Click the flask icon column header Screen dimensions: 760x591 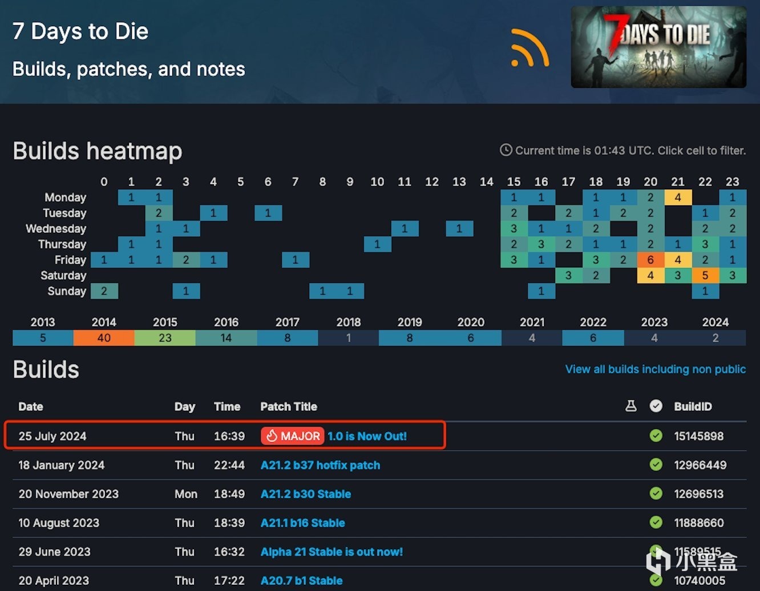(631, 406)
